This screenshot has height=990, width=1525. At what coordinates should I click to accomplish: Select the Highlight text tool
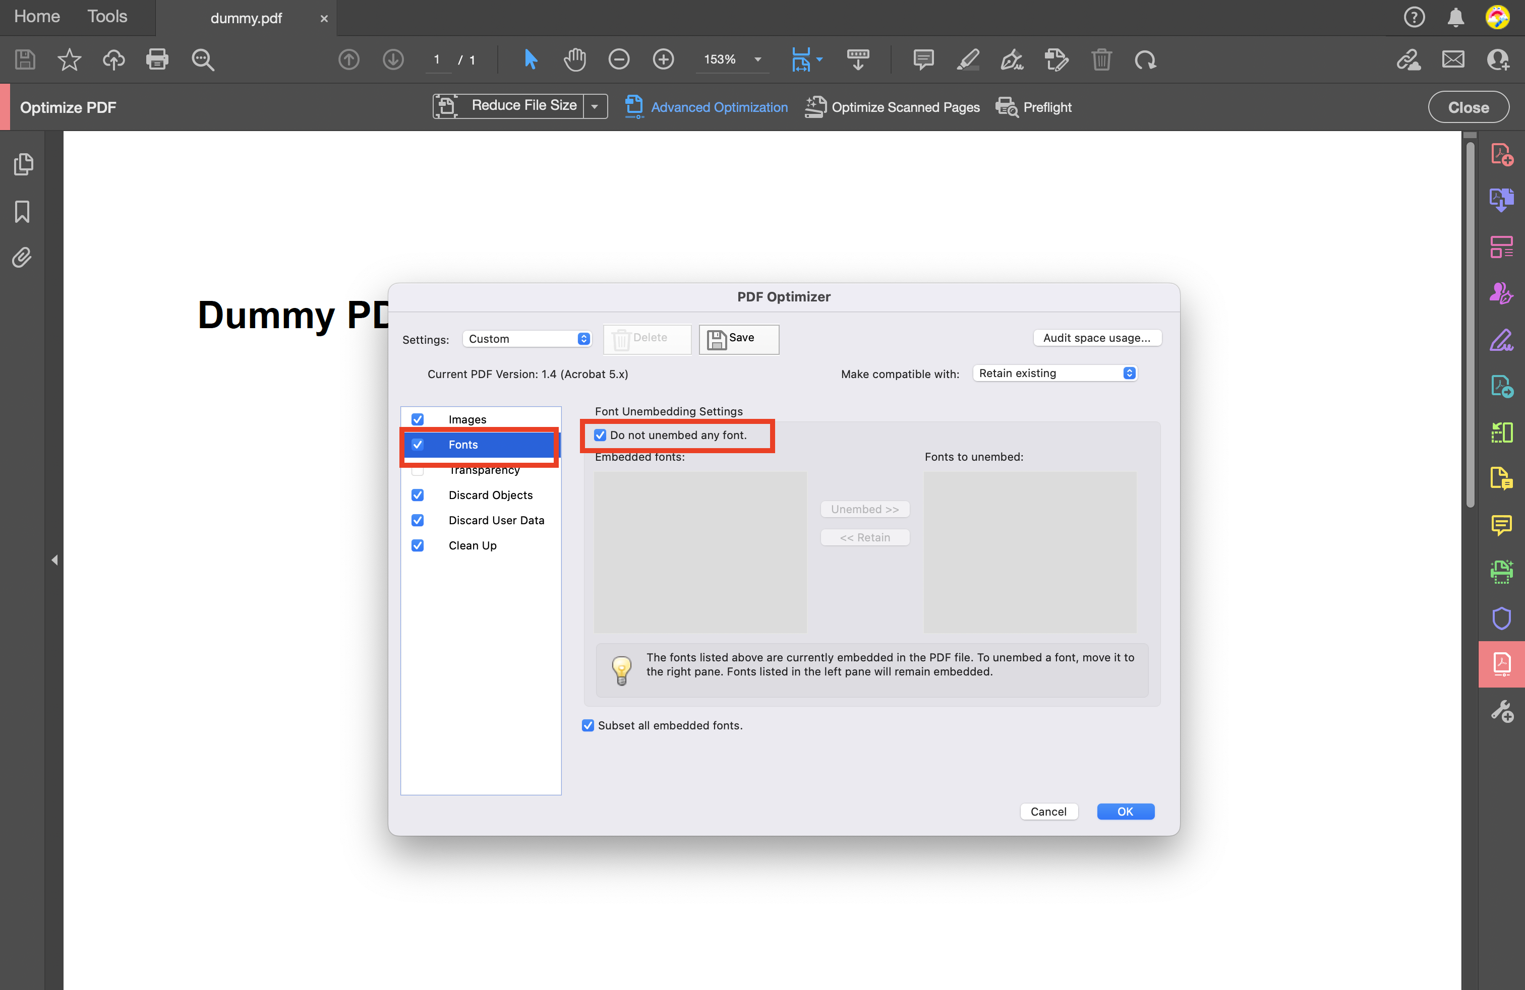pos(968,59)
